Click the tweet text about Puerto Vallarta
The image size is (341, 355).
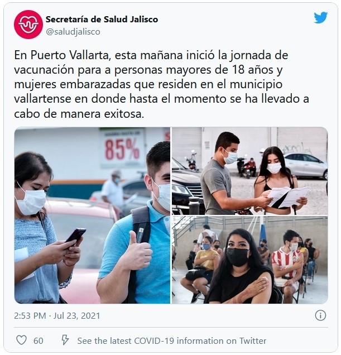point(161,84)
